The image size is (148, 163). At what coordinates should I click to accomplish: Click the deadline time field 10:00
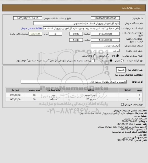(x=76, y=34)
